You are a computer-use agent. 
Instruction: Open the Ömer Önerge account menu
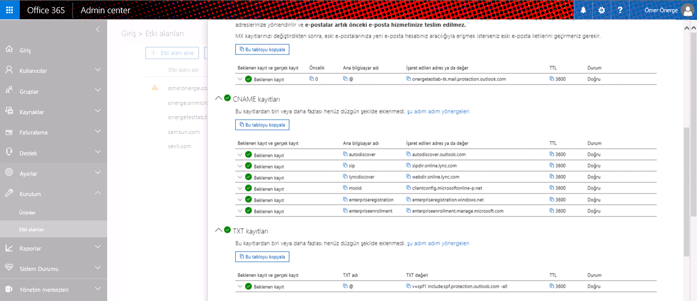tap(663, 10)
